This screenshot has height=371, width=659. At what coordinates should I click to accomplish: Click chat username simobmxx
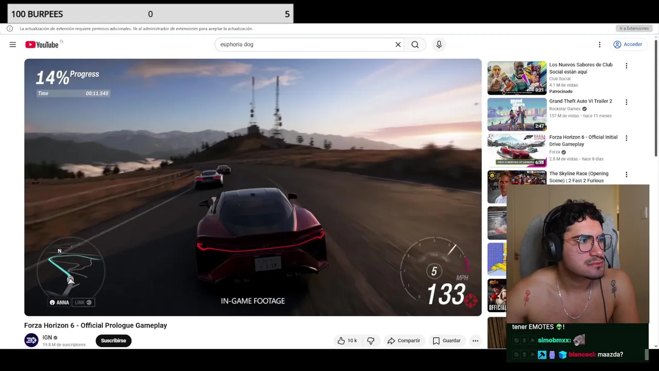pyautogui.click(x=554, y=341)
